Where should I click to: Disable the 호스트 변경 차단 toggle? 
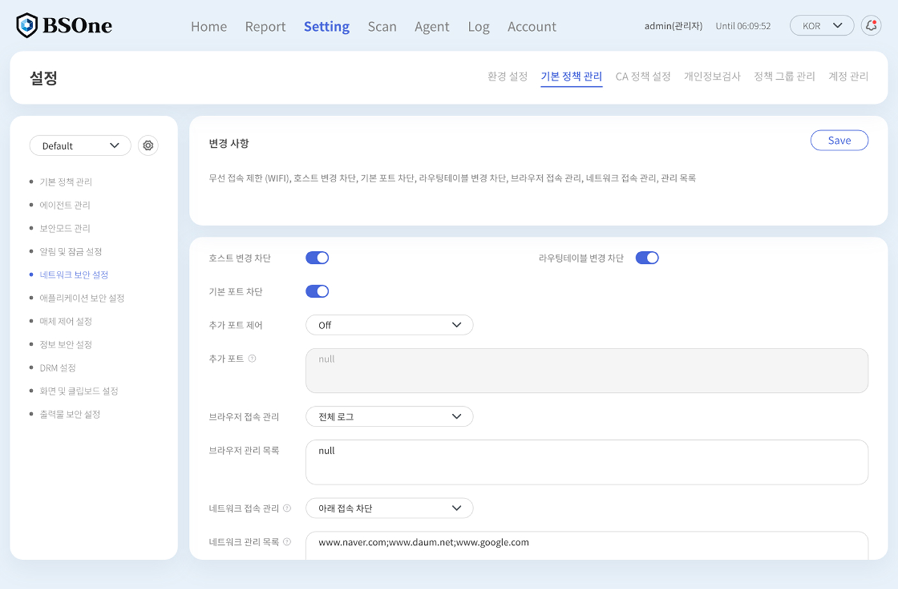pos(317,258)
